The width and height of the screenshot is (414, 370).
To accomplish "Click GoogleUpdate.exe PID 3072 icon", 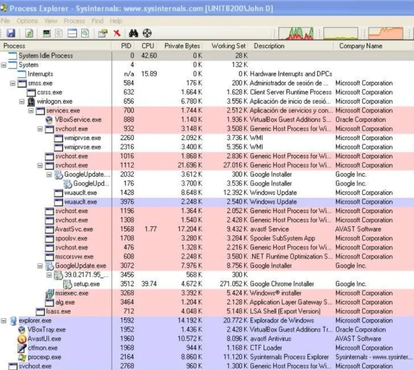I will point(49,266).
